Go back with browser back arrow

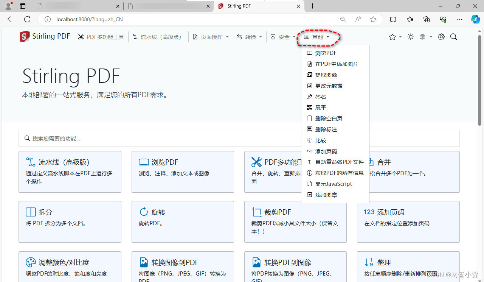click(x=11, y=19)
